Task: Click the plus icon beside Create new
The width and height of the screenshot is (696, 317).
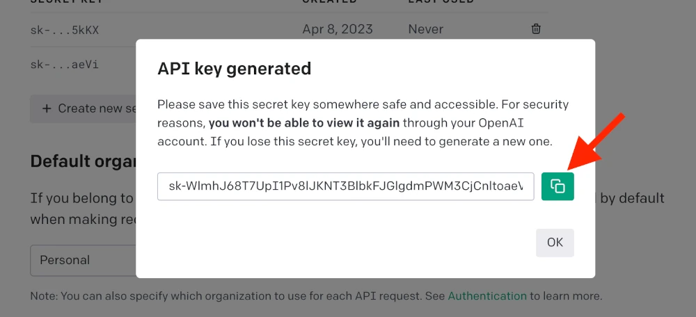Action: click(47, 108)
